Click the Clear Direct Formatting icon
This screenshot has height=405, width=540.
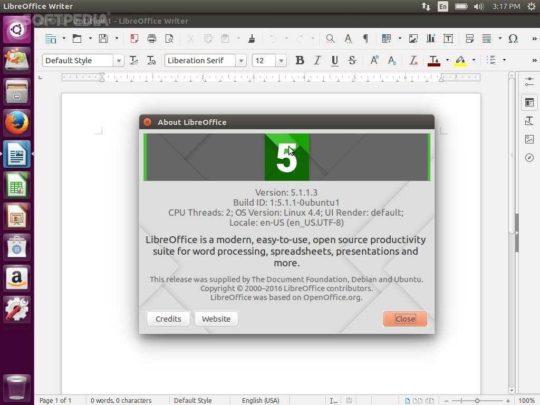pos(413,61)
